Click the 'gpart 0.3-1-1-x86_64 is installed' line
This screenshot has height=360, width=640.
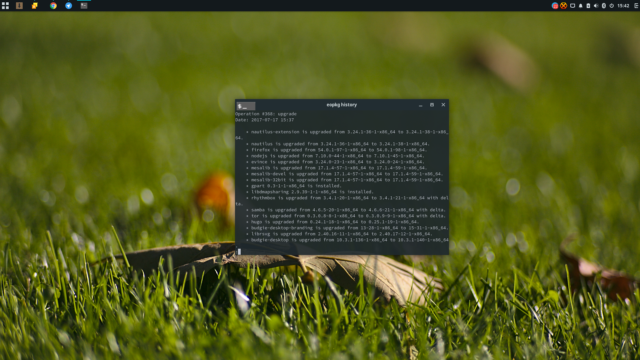pos(294,186)
